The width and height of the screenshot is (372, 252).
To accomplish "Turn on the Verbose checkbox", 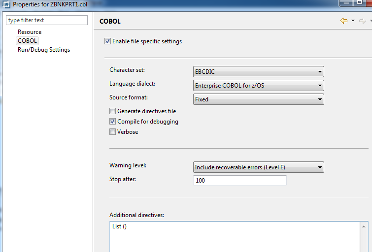I will click(113, 132).
